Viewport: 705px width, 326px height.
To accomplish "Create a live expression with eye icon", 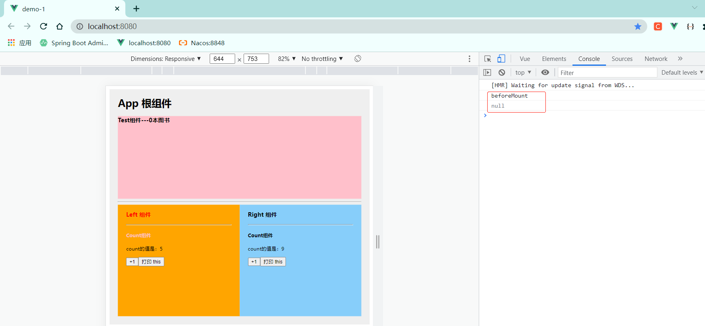I will coord(545,73).
